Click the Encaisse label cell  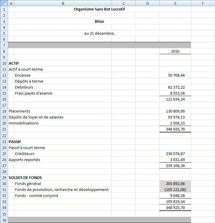point(23,75)
